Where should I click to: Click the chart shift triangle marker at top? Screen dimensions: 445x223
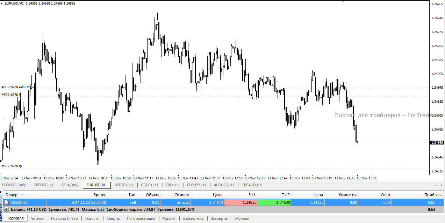tap(343, 2)
